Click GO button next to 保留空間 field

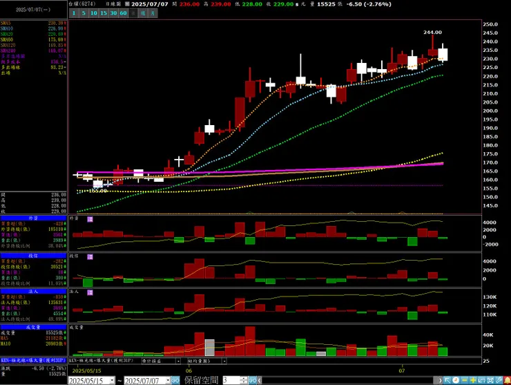pos(253,380)
